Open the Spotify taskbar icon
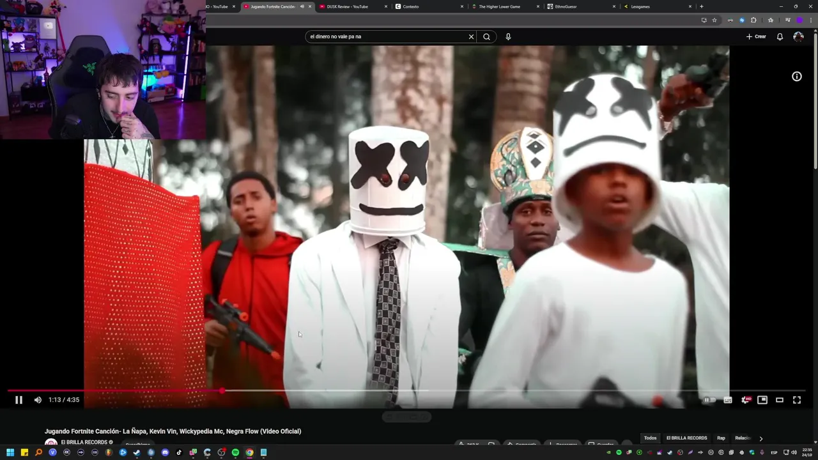 click(235, 452)
